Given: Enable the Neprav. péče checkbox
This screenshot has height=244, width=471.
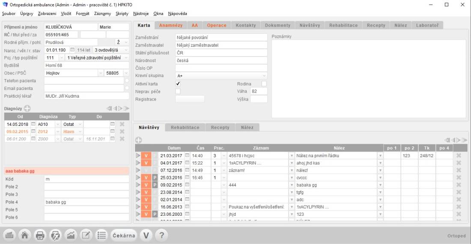Looking at the screenshot, I should tap(178, 91).
